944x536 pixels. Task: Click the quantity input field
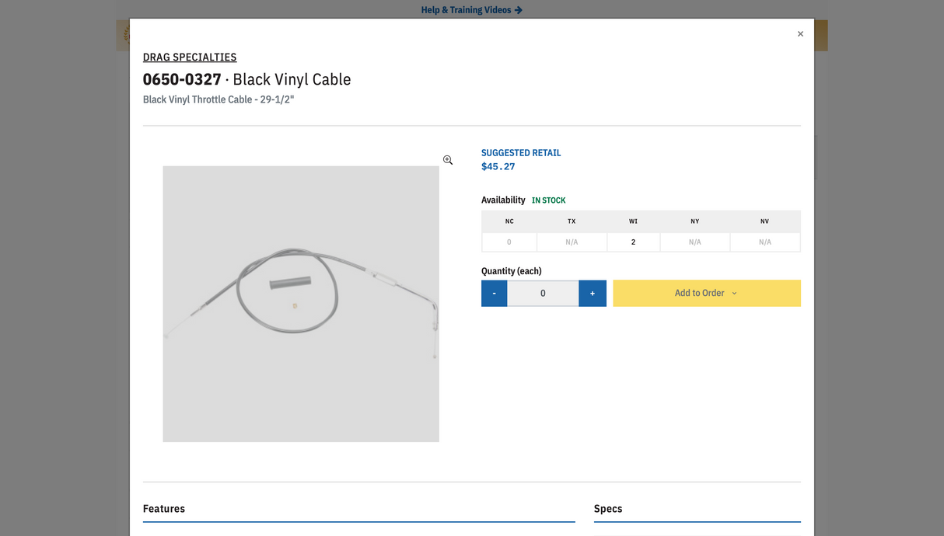click(543, 294)
